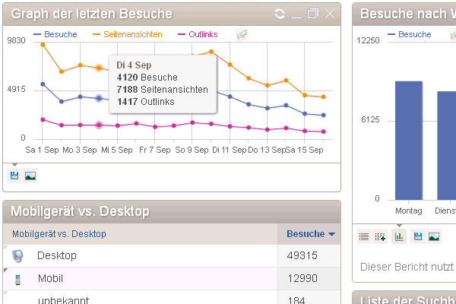Click the Montag bar in weekday chart
Screen dimensions: 456x304
pos(409,141)
